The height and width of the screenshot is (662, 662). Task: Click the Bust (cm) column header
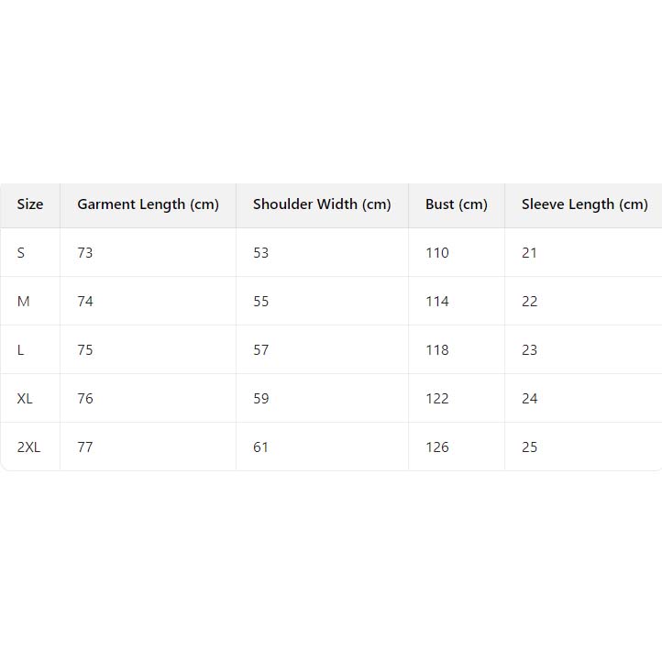pyautogui.click(x=457, y=204)
